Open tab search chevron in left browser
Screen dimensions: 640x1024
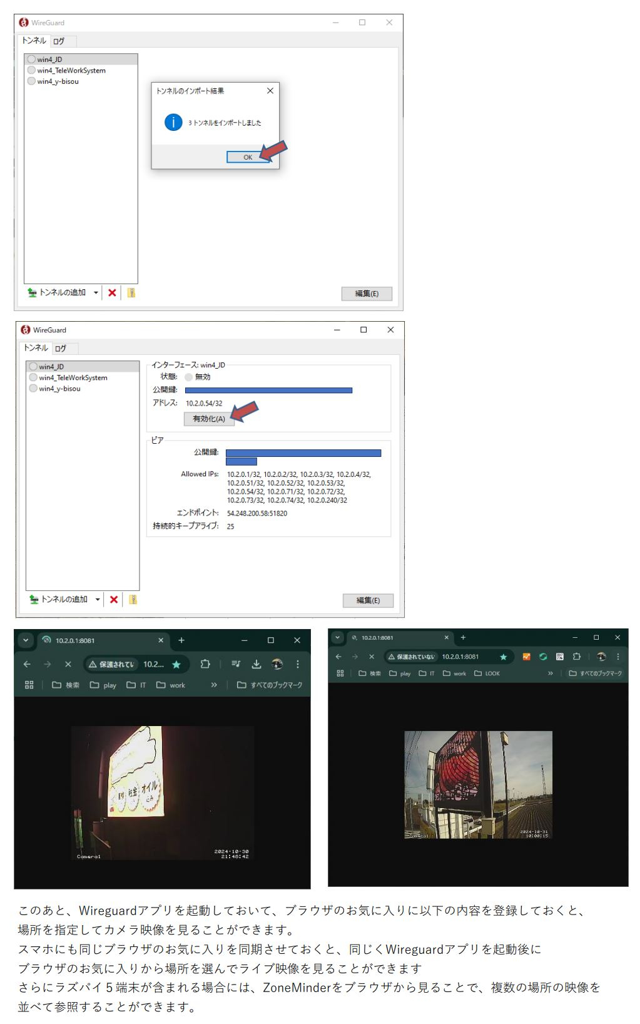click(x=26, y=640)
